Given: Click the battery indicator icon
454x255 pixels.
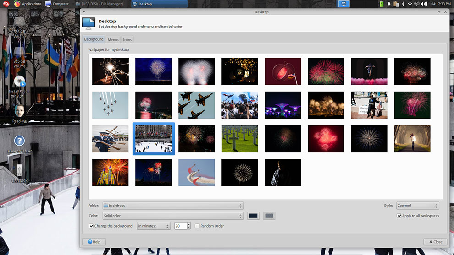Looking at the screenshot, I should coord(382,4).
